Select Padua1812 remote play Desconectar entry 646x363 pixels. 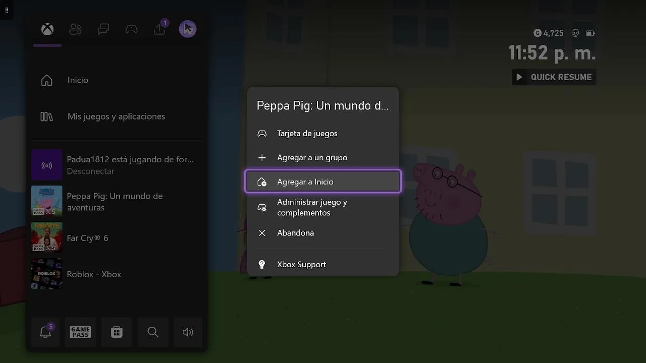[117, 165]
